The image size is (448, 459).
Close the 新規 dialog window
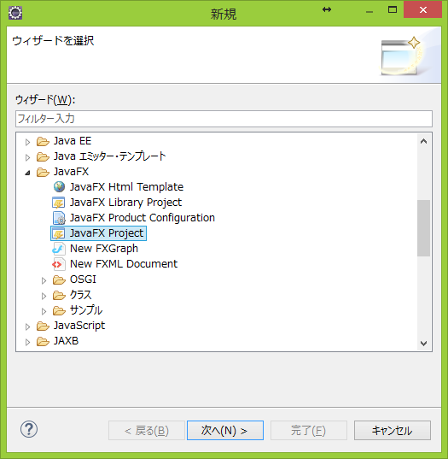pyautogui.click(x=422, y=10)
